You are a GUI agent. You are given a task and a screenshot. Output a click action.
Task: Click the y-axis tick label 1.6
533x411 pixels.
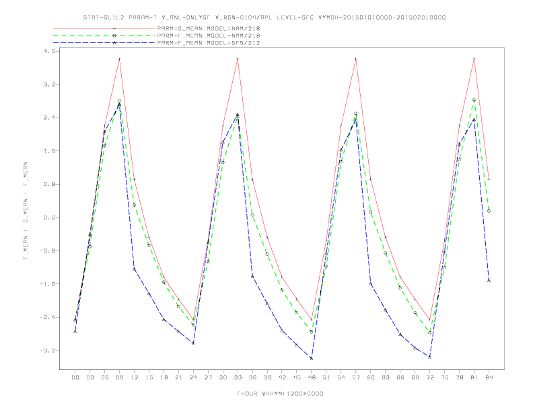50,151
